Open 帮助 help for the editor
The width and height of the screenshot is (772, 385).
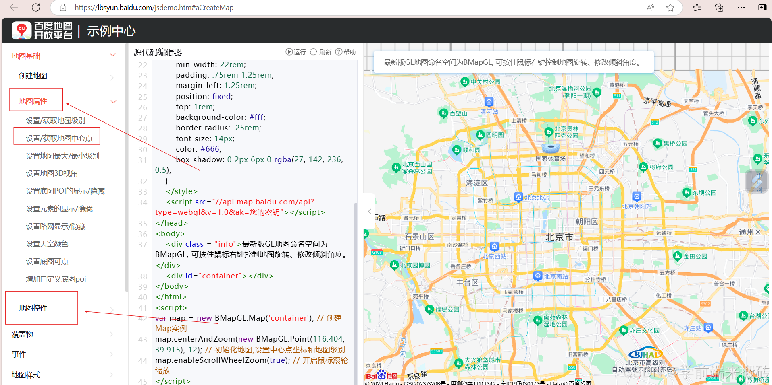[x=345, y=52]
